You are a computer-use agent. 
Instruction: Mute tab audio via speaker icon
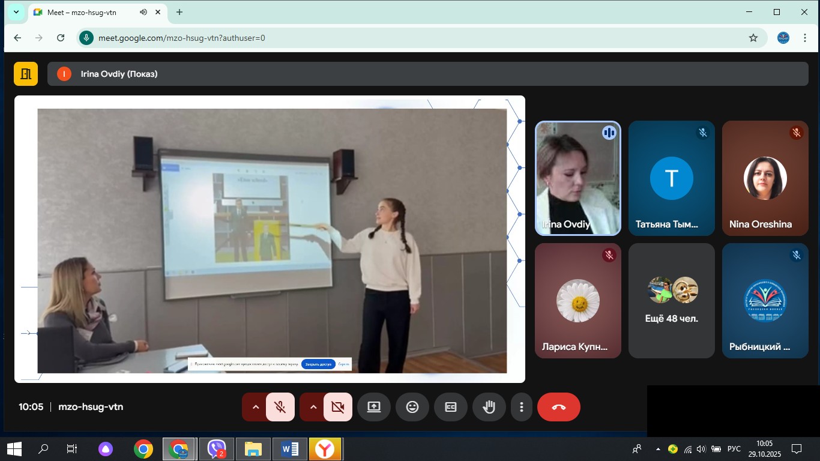(x=143, y=12)
